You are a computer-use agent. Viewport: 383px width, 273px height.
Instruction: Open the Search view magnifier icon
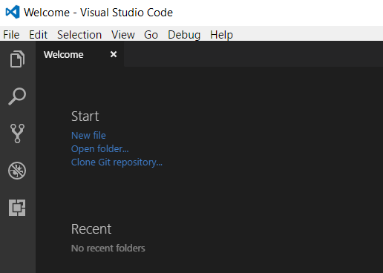click(17, 96)
